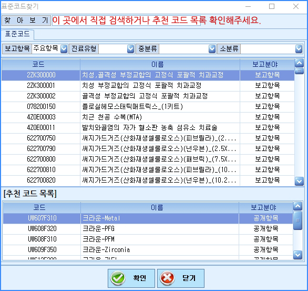Screen dimensions: 308x291
Task: Click the 찾아보기 button
Action: (26, 20)
